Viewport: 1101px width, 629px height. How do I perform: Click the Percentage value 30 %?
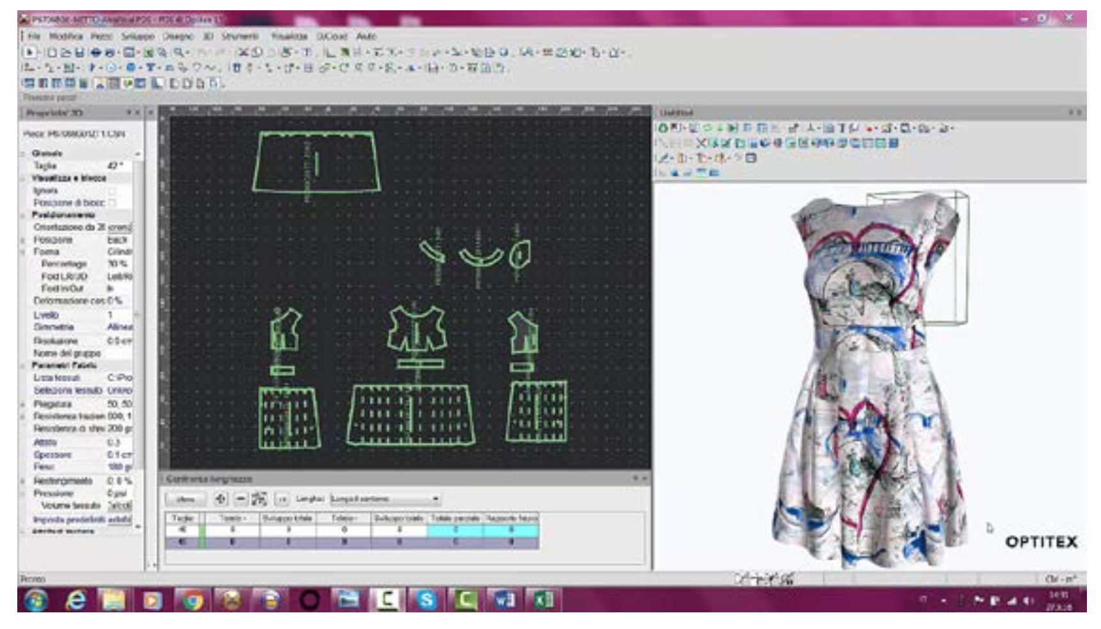pos(119,264)
